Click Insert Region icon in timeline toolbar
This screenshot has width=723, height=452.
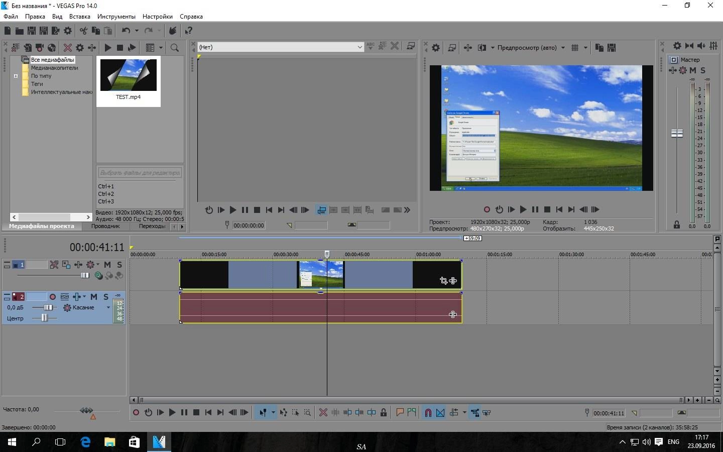[x=412, y=413]
